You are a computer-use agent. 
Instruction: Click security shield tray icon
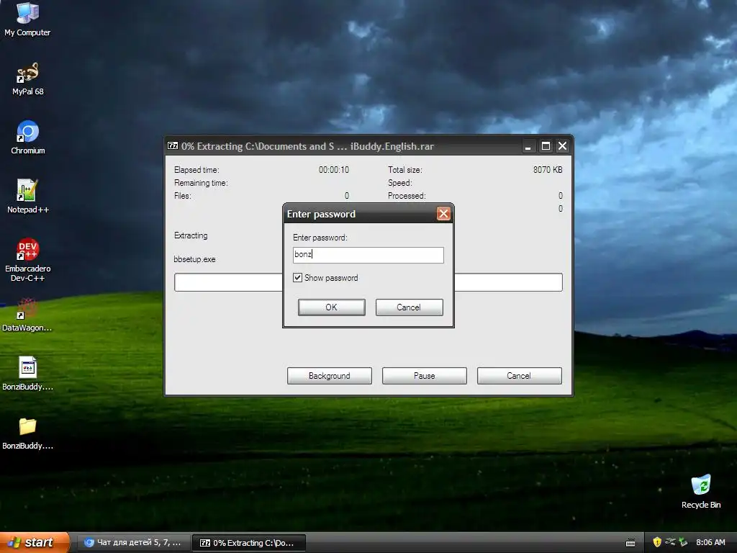pyautogui.click(x=657, y=542)
